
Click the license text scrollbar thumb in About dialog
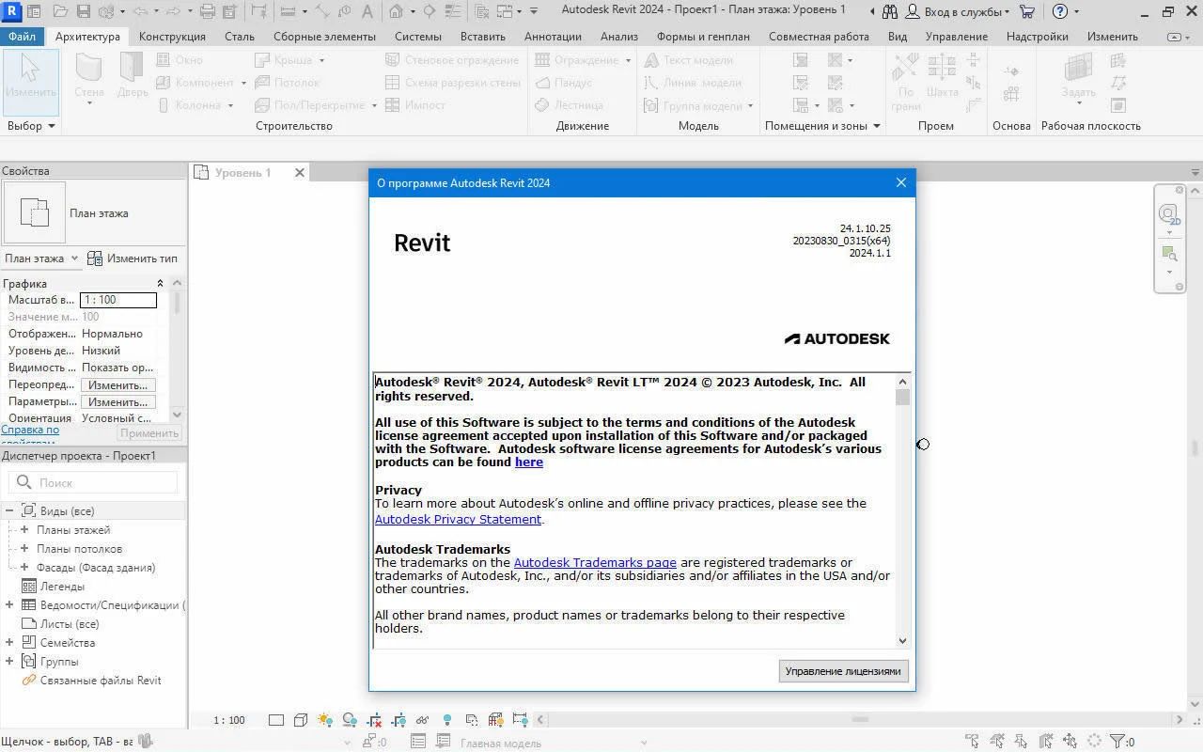click(x=903, y=398)
